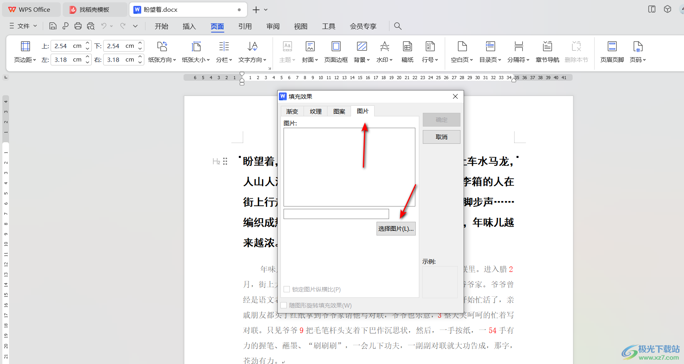The width and height of the screenshot is (684, 364).
Task: Toggle rotate fill effect with shape checkbox
Action: coord(284,305)
